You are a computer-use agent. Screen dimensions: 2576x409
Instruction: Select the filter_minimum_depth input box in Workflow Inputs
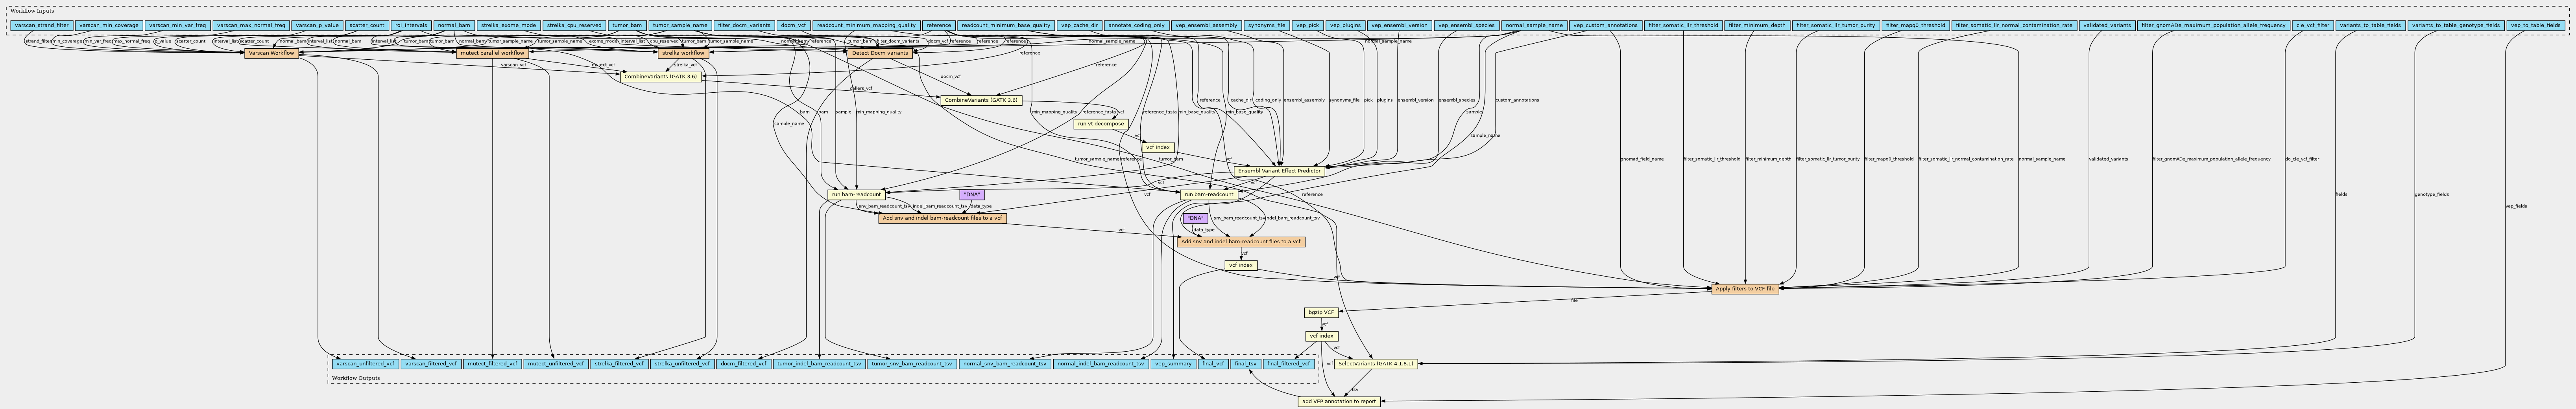click(1756, 24)
